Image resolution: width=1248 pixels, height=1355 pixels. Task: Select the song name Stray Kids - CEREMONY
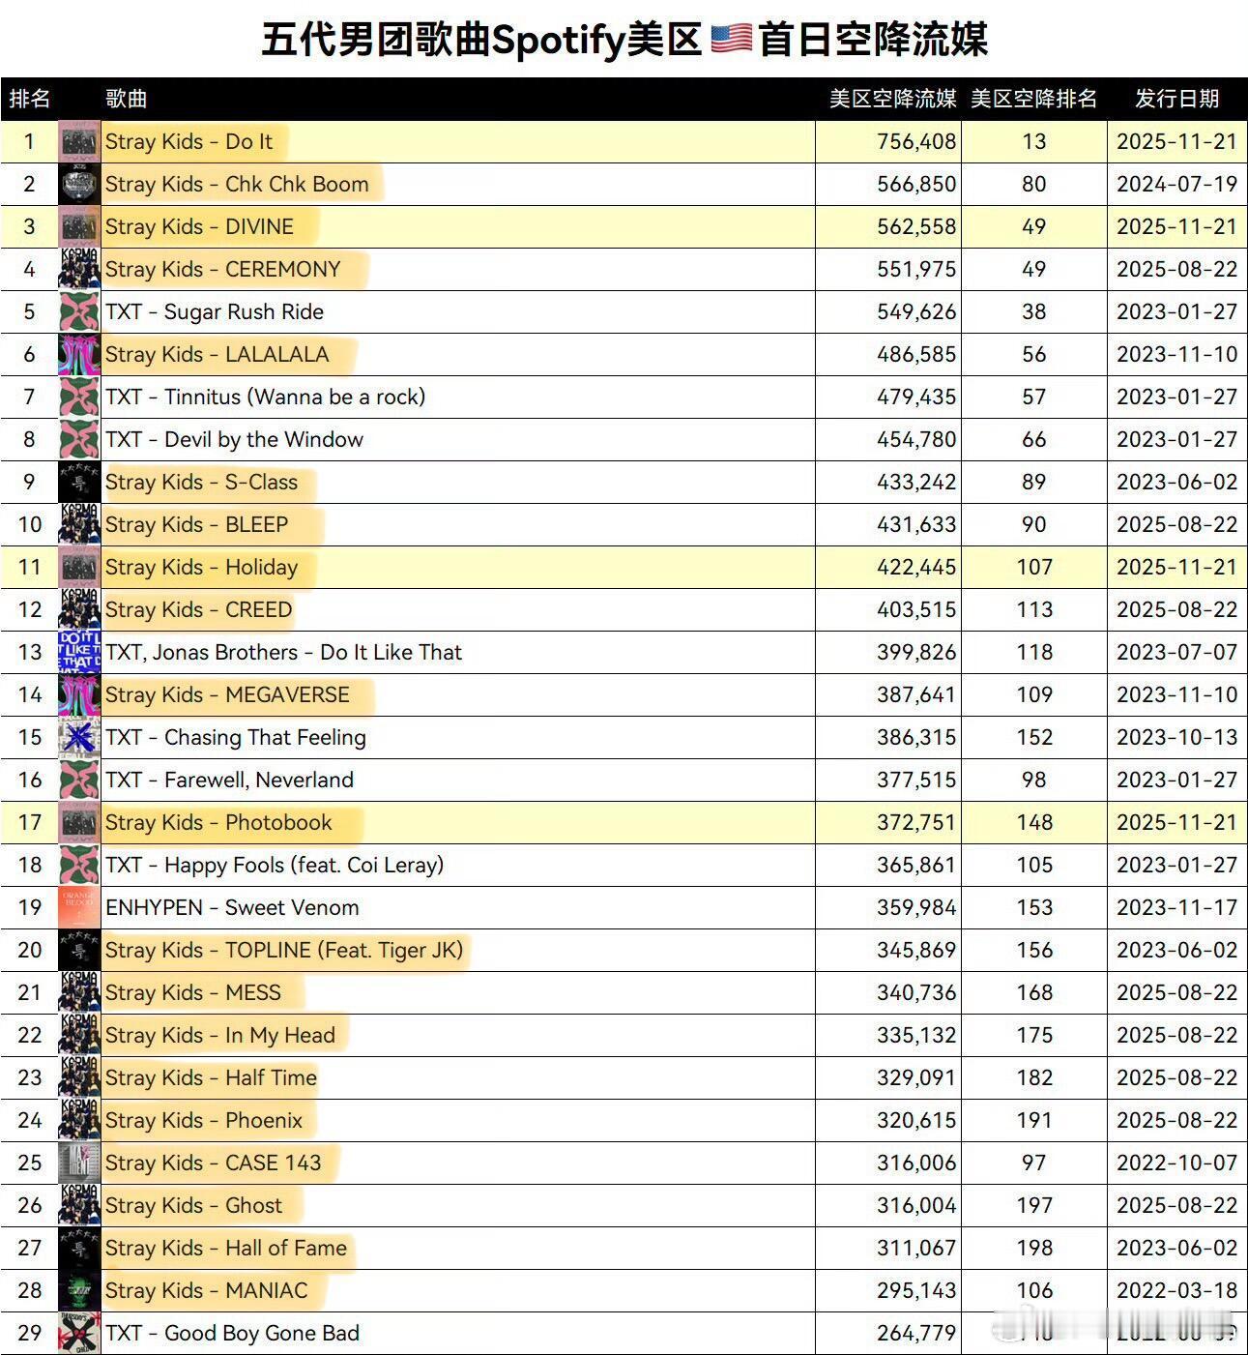tap(222, 269)
